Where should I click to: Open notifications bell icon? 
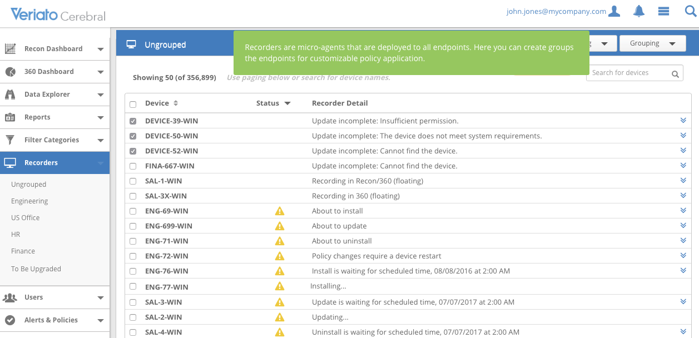coord(639,11)
